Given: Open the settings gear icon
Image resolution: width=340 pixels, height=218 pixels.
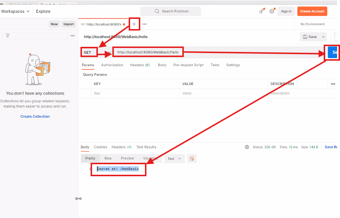Looking at the screenshot, I should (272, 11).
